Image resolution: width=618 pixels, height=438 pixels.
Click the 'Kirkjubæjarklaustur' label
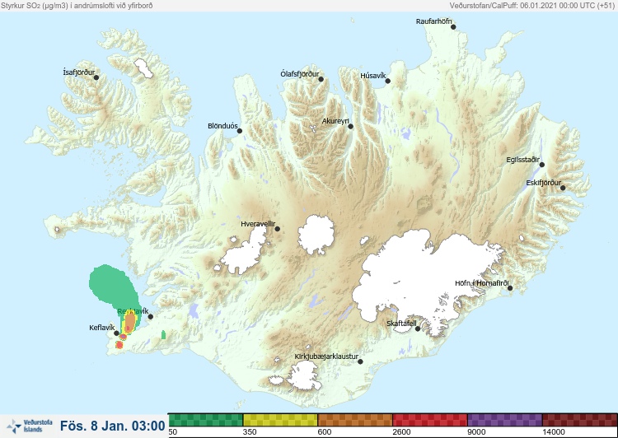(x=326, y=356)
